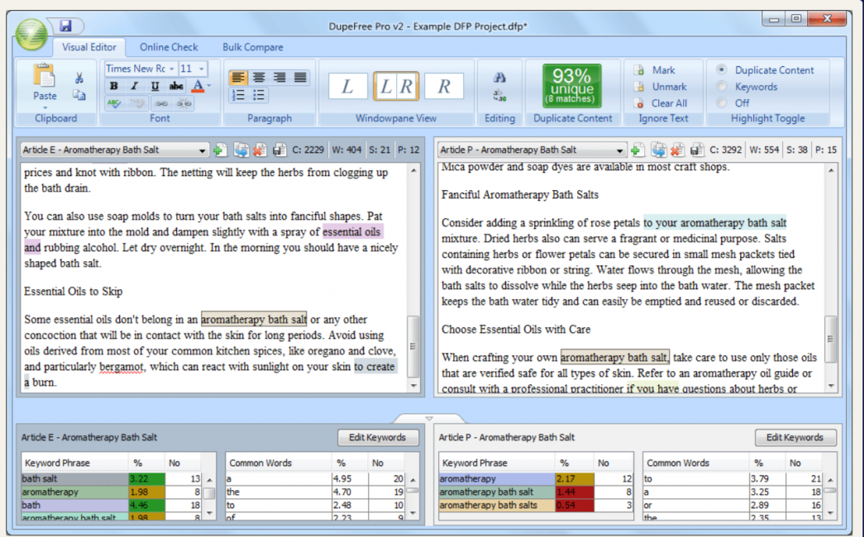Apply numbered list formatting
The image size is (864, 537).
pyautogui.click(x=238, y=95)
